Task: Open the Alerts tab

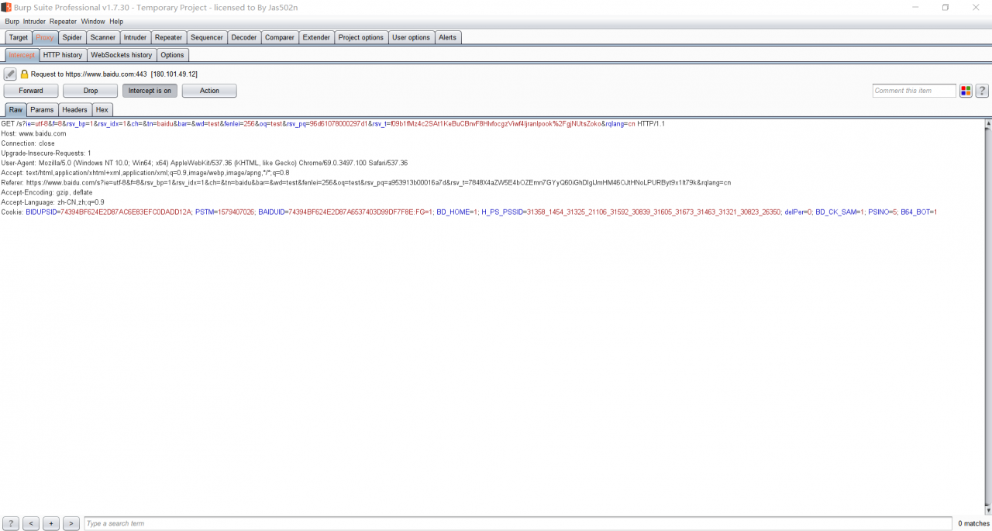Action: [448, 37]
